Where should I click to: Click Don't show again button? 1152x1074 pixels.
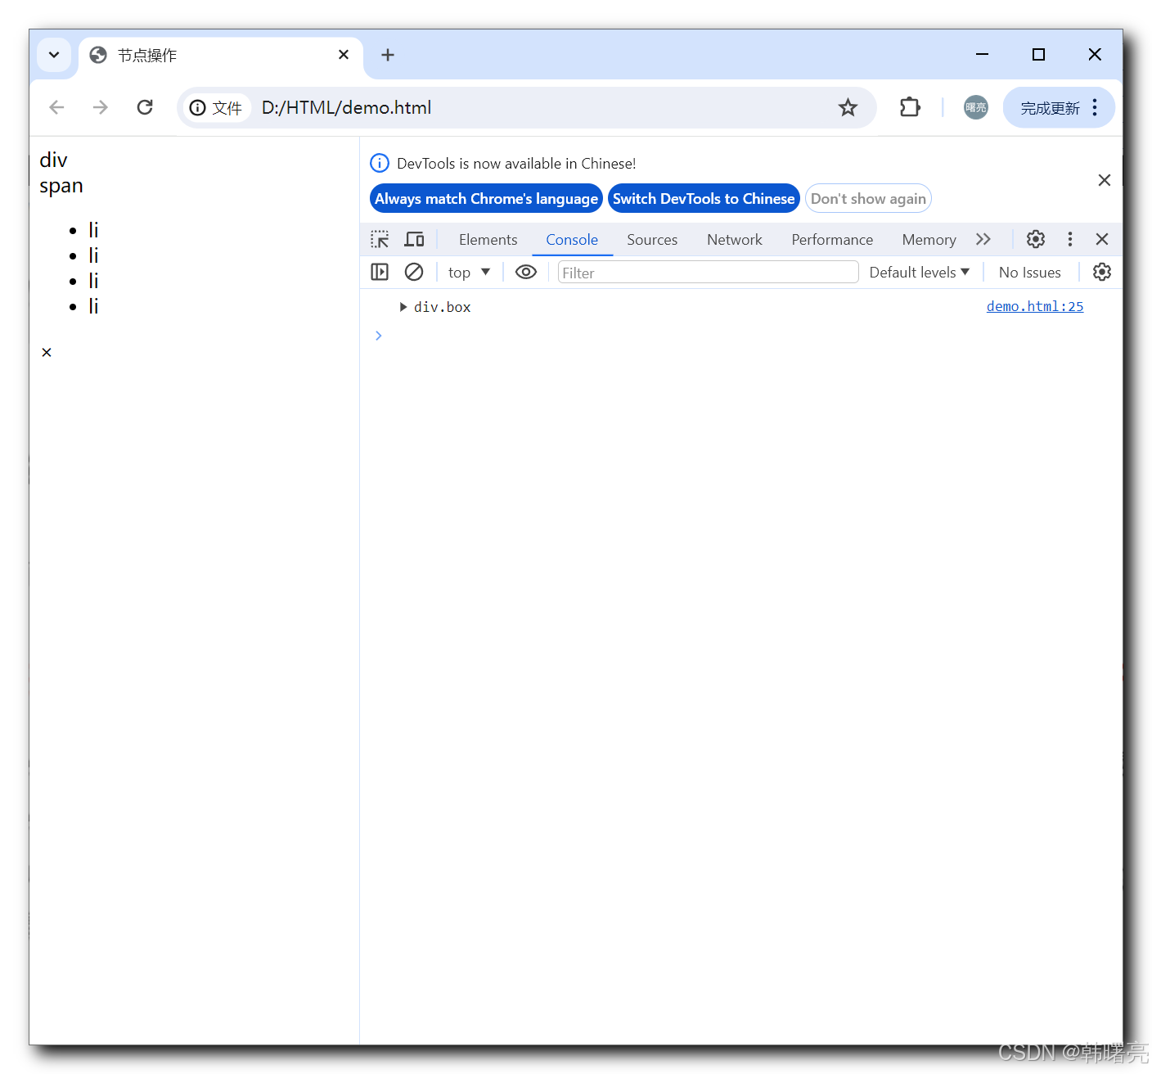pos(868,198)
